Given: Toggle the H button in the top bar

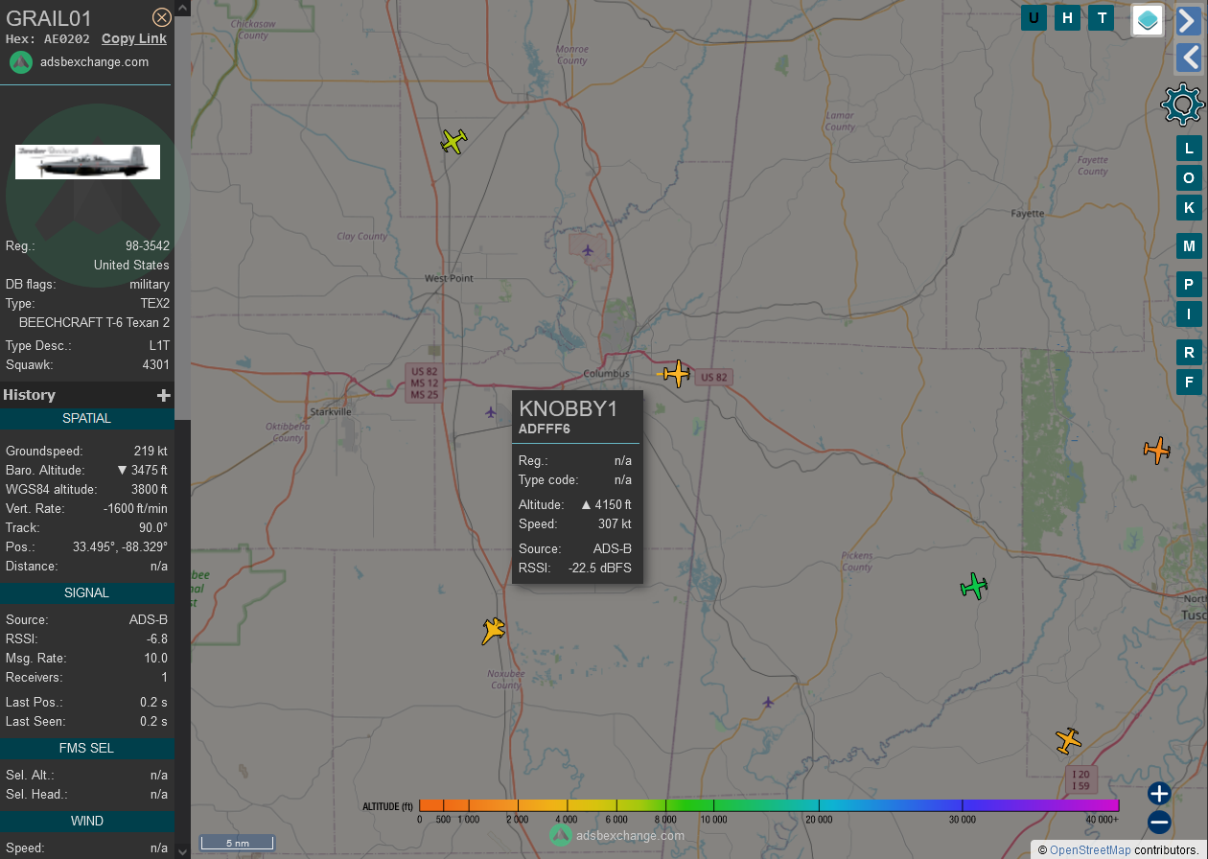Looking at the screenshot, I should pos(1067,17).
